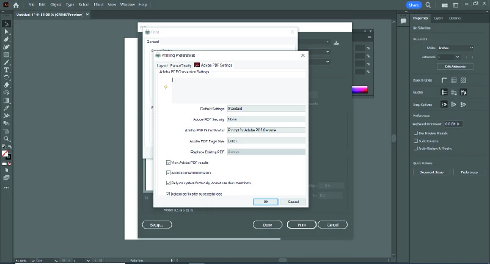Select the Pen tool
Image resolution: width=490 pixels, height=264 pixels.
click(x=6, y=39)
